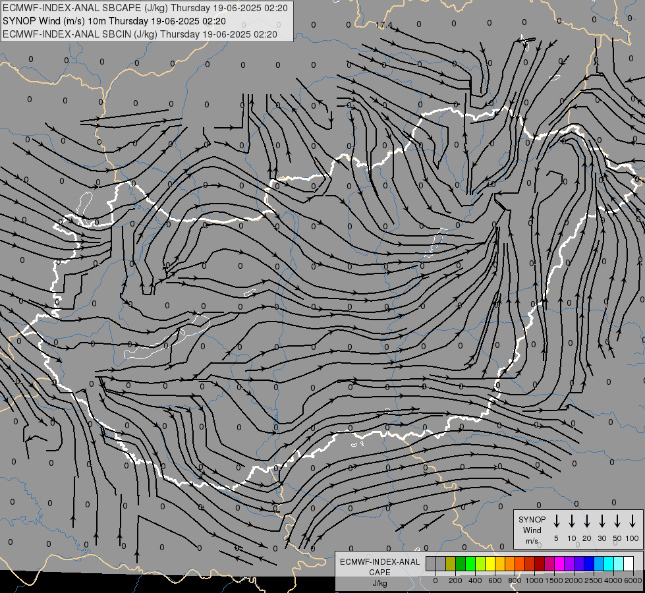Click the 50 label in the wind legend
This screenshot has height=593, width=645.
(x=617, y=538)
